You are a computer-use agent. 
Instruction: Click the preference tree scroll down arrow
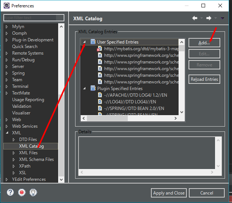click(61, 180)
